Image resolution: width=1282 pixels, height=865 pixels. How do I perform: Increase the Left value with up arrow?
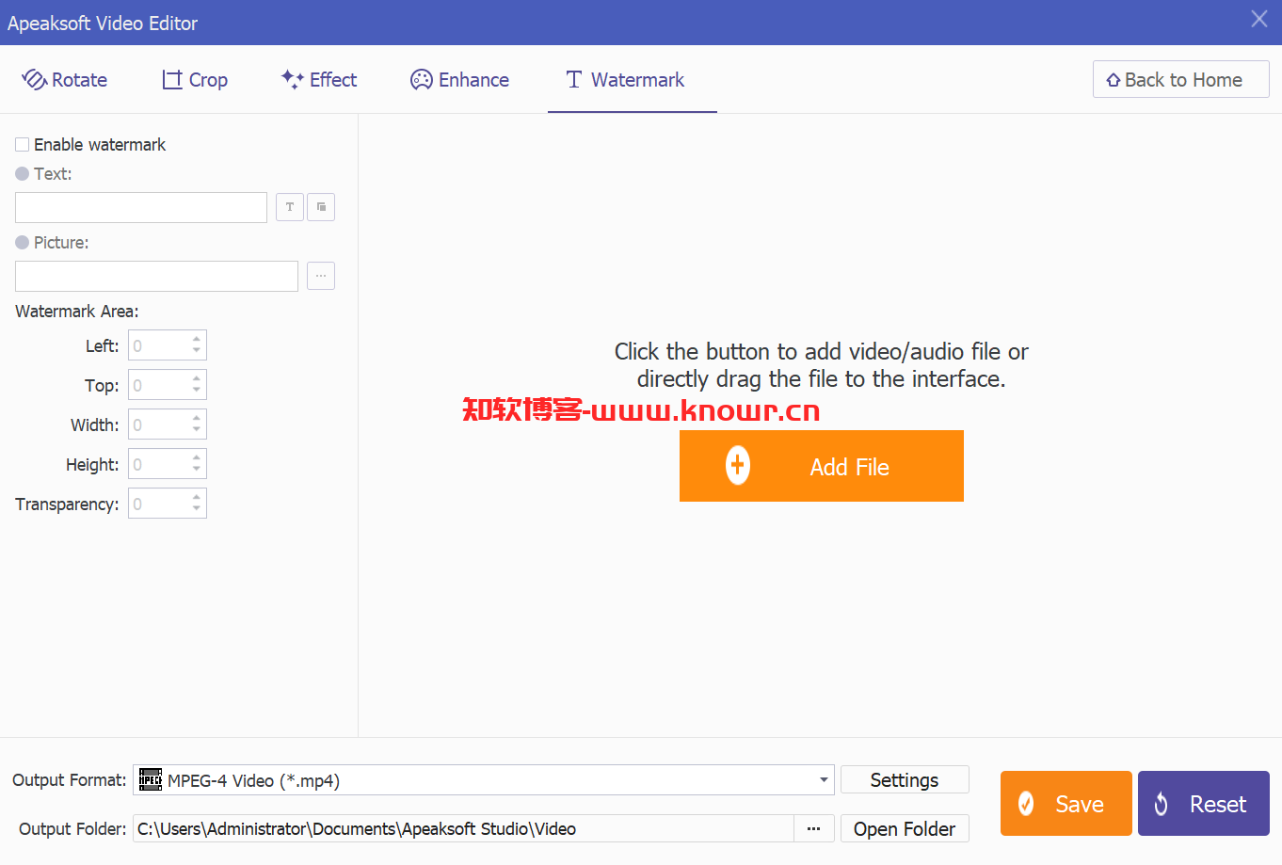[x=197, y=339]
